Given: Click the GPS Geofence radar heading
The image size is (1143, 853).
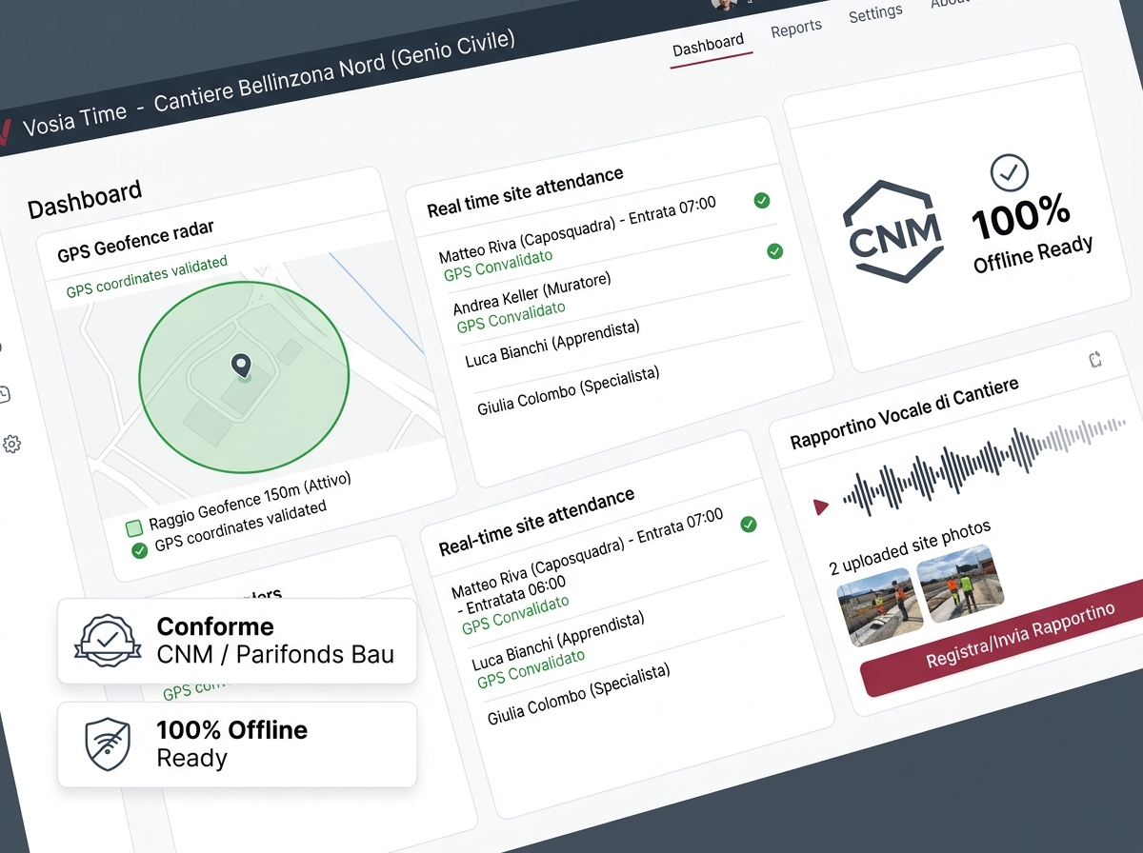Looking at the screenshot, I should [135, 242].
